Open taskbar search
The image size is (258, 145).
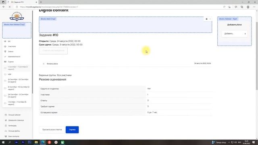click(x=10, y=142)
